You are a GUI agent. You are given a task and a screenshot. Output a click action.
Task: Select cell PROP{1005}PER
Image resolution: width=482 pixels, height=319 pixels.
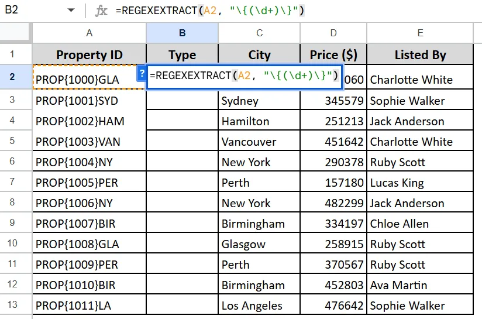click(89, 182)
